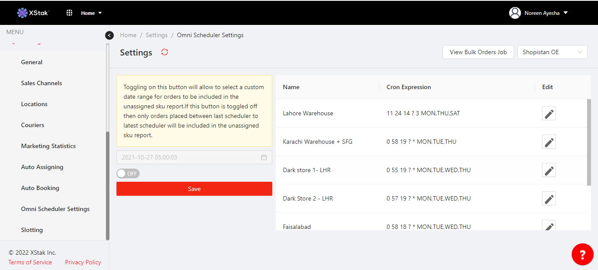Edit the Dark Store 2 - LHR cron expression
Viewport: 598px width, 270px height.
[549, 199]
